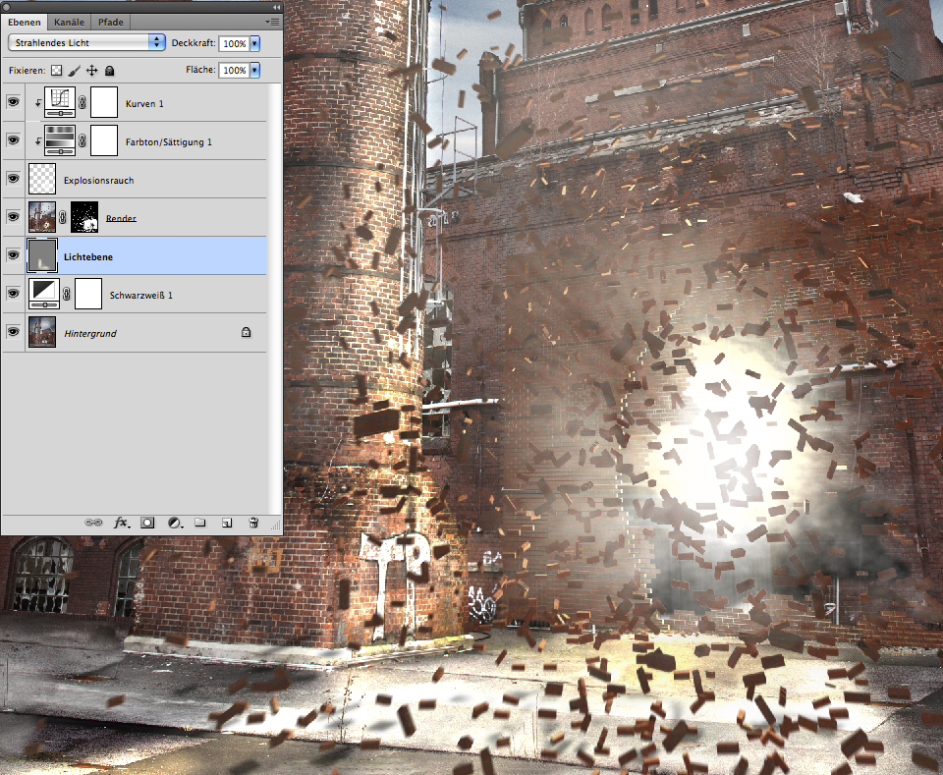
Task: Click the new layer icon
Action: [226, 524]
